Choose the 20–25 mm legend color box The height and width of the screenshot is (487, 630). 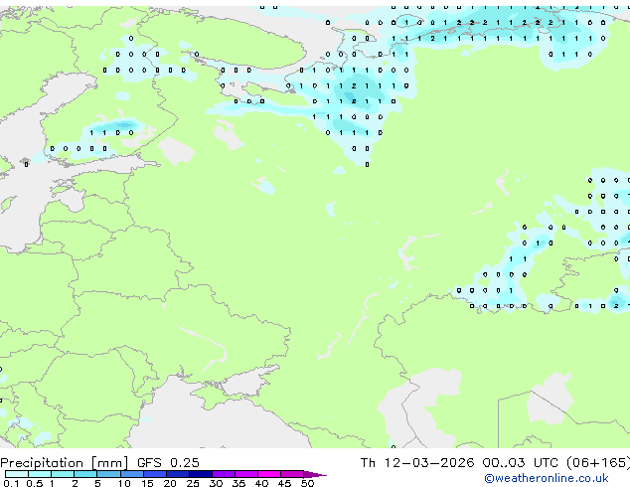click(x=177, y=474)
